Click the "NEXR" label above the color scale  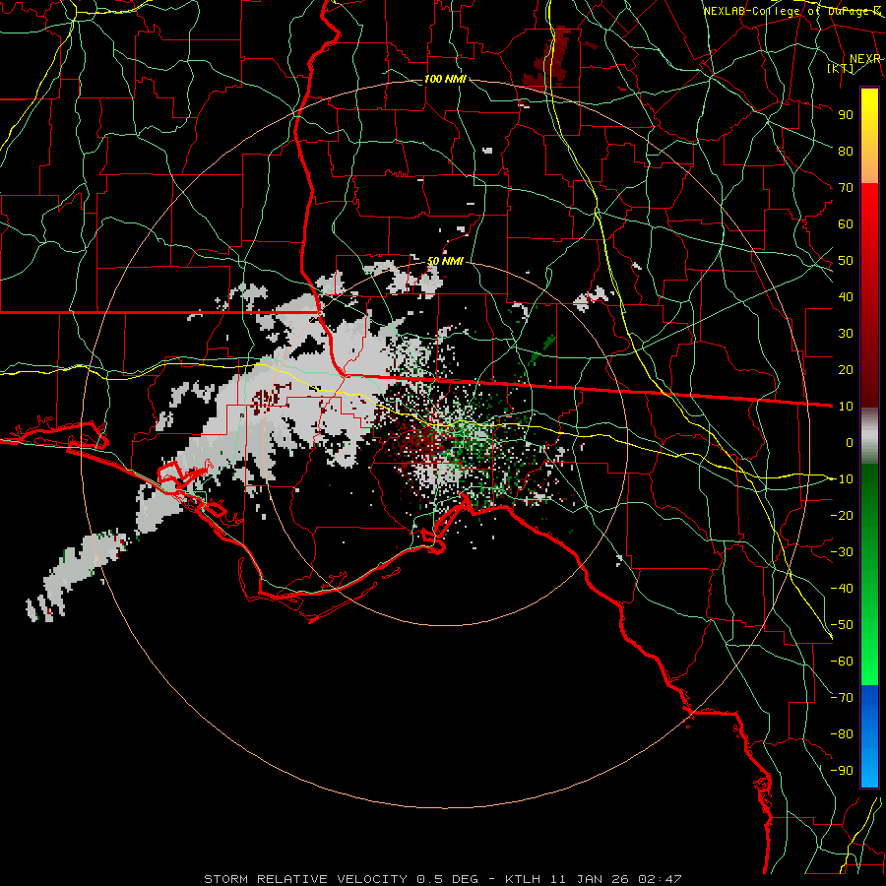pyautogui.click(x=865, y=59)
